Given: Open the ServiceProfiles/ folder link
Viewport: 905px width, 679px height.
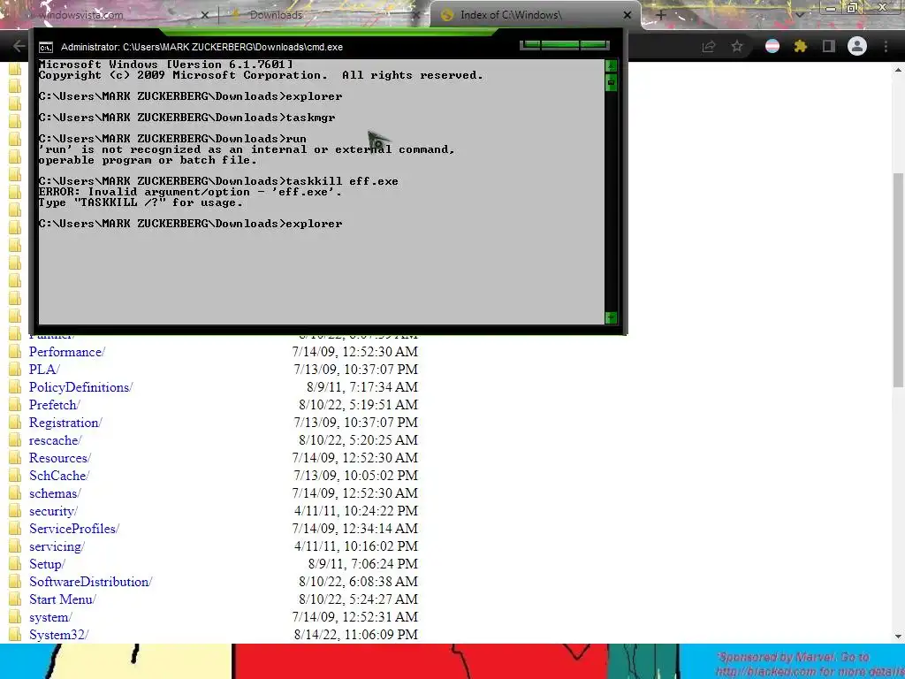Looking at the screenshot, I should 74,529.
